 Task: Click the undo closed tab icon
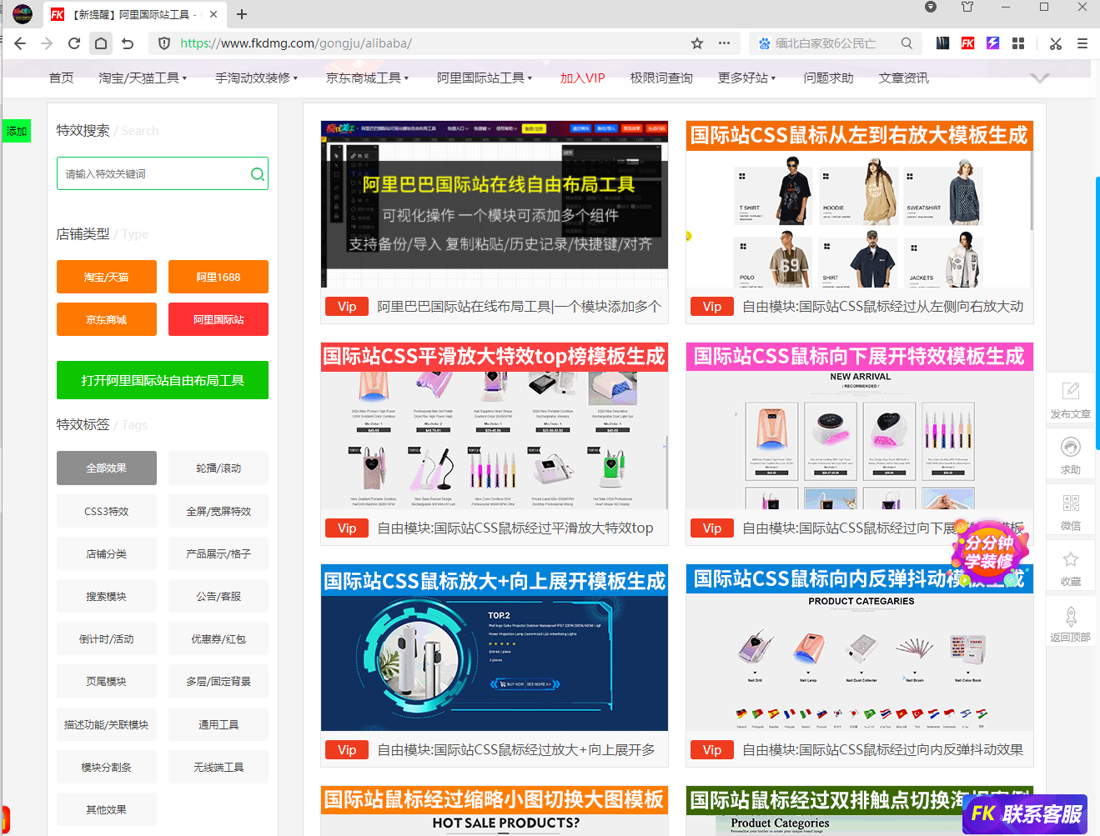pos(128,43)
